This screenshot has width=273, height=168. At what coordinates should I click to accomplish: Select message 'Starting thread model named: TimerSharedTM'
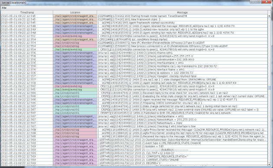pos(182,16)
